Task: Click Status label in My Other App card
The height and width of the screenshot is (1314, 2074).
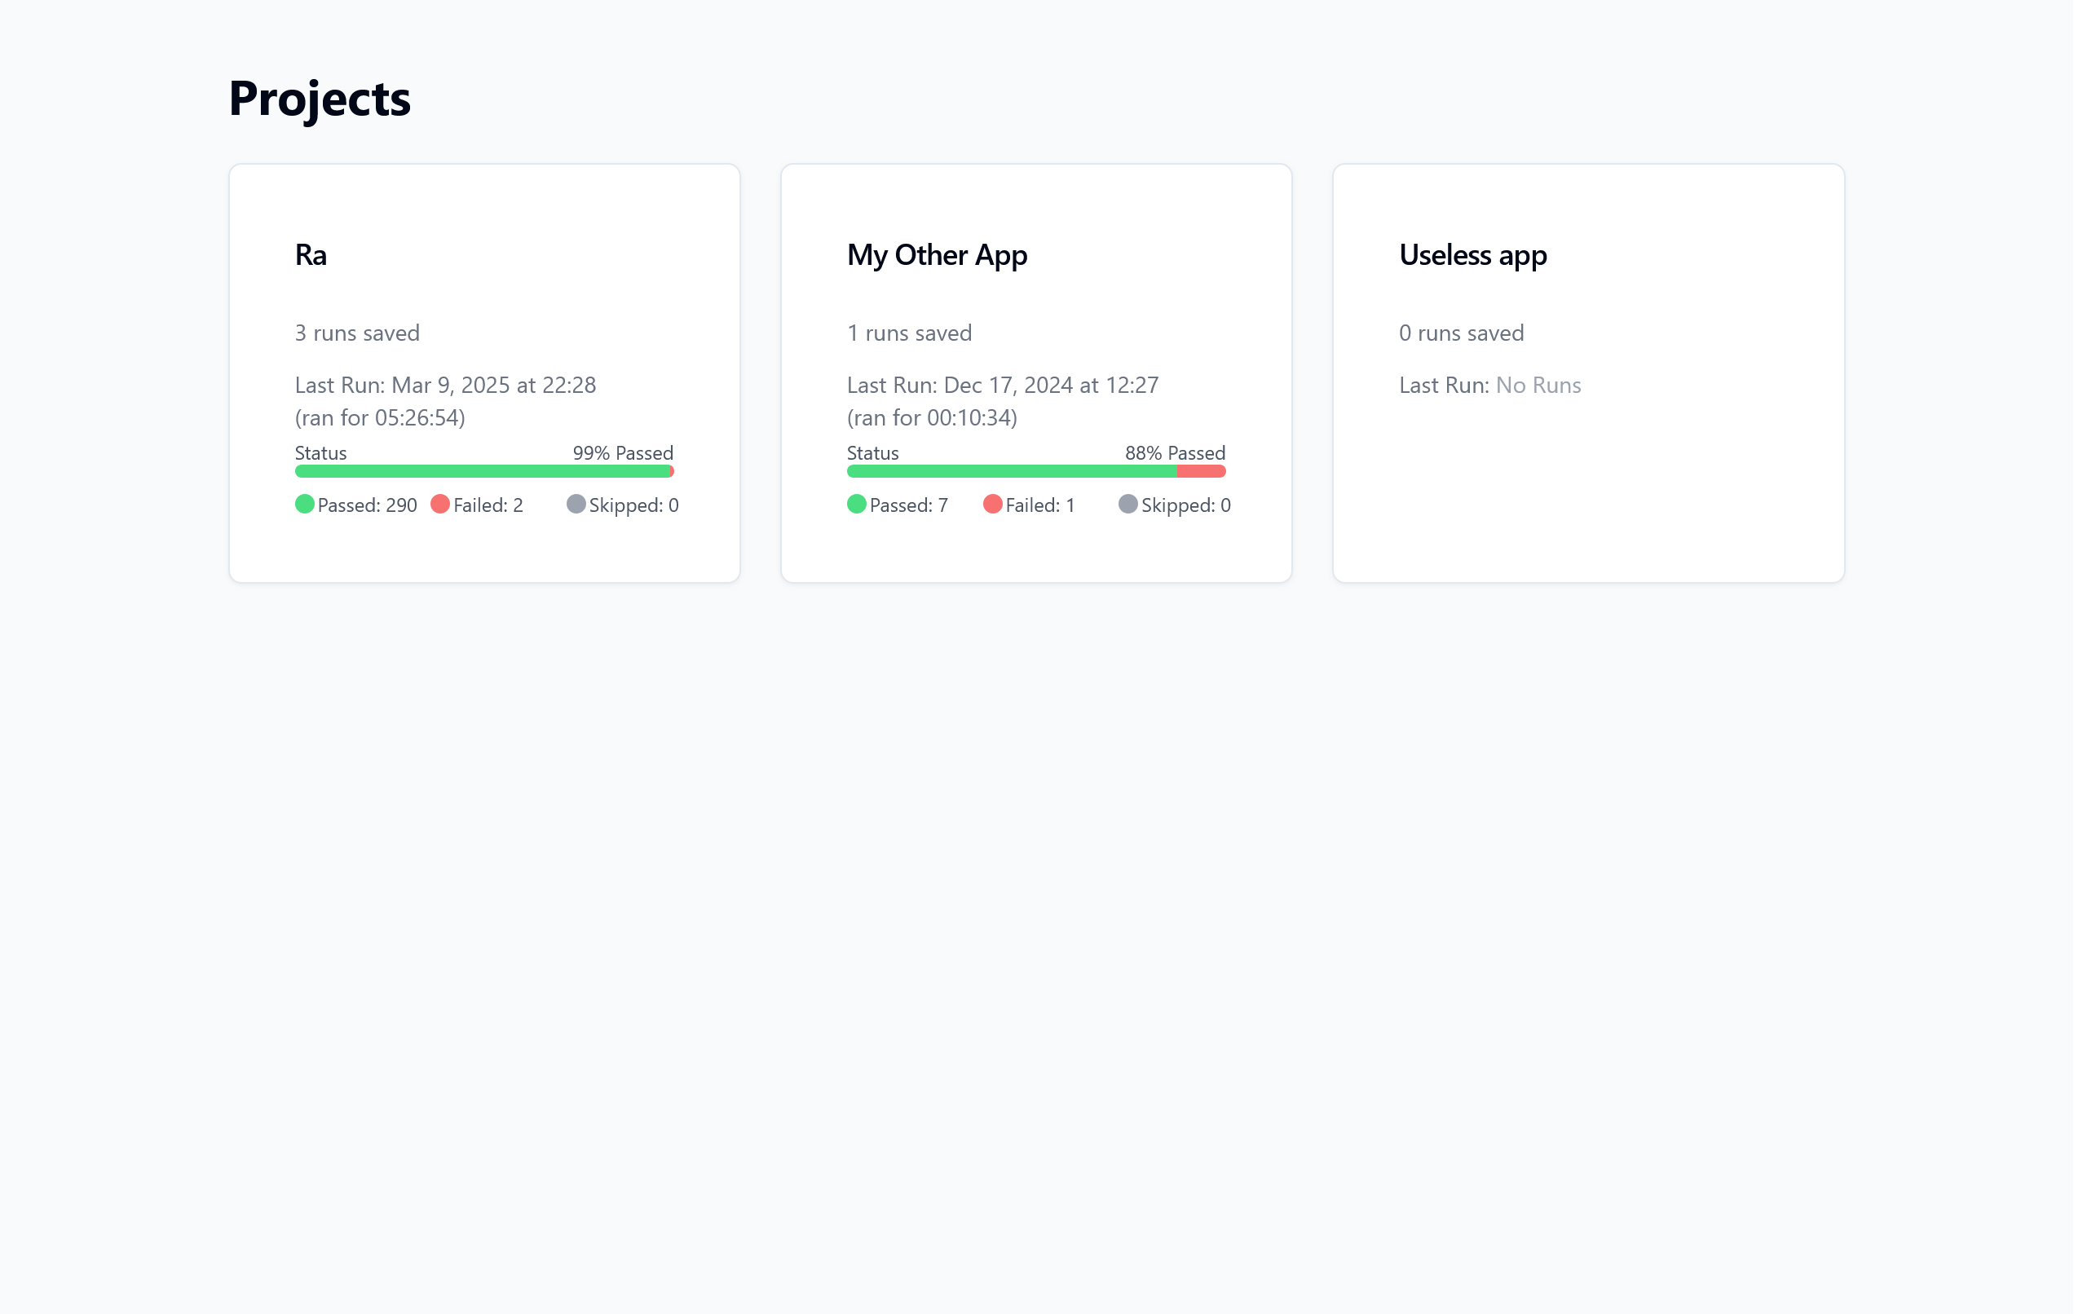Action: [872, 453]
